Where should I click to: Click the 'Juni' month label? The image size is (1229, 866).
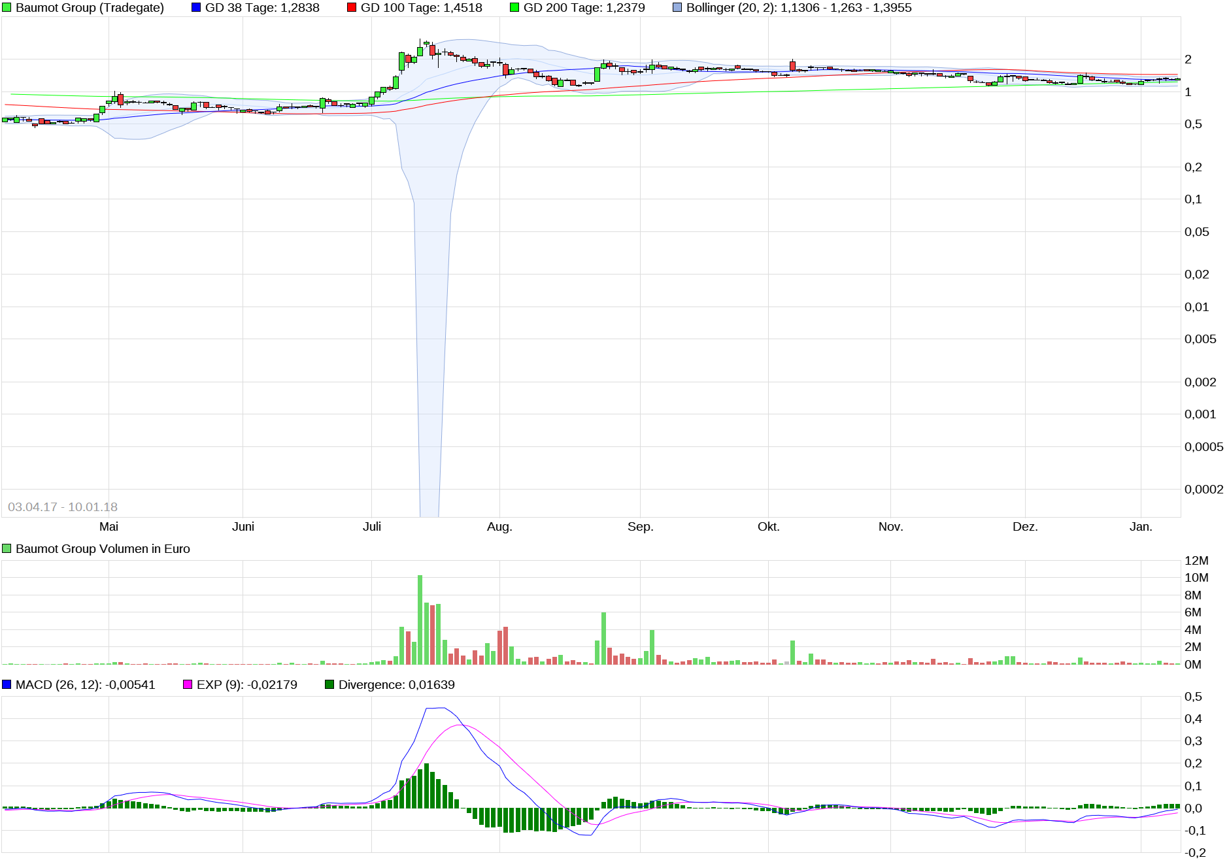tap(243, 527)
